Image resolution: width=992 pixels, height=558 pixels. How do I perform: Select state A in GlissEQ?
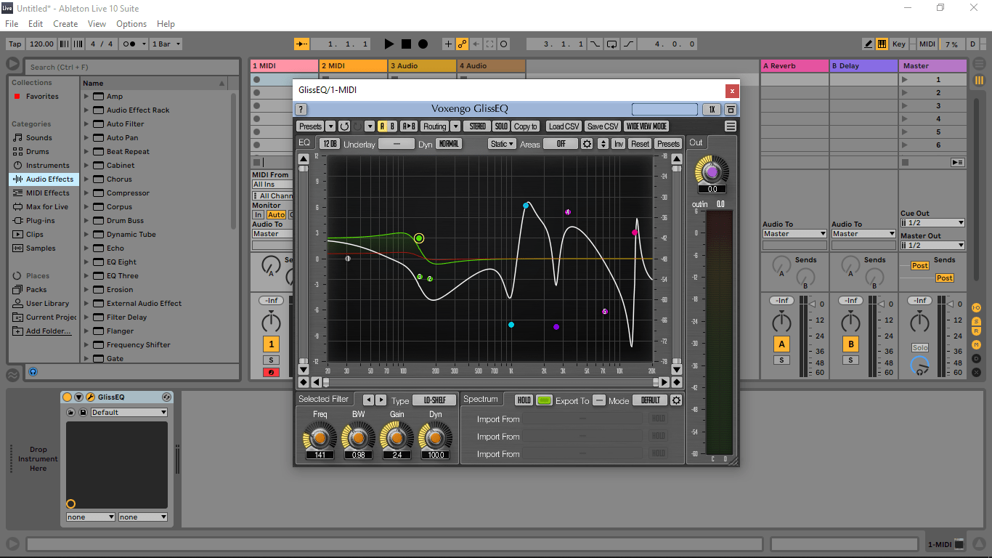point(383,126)
